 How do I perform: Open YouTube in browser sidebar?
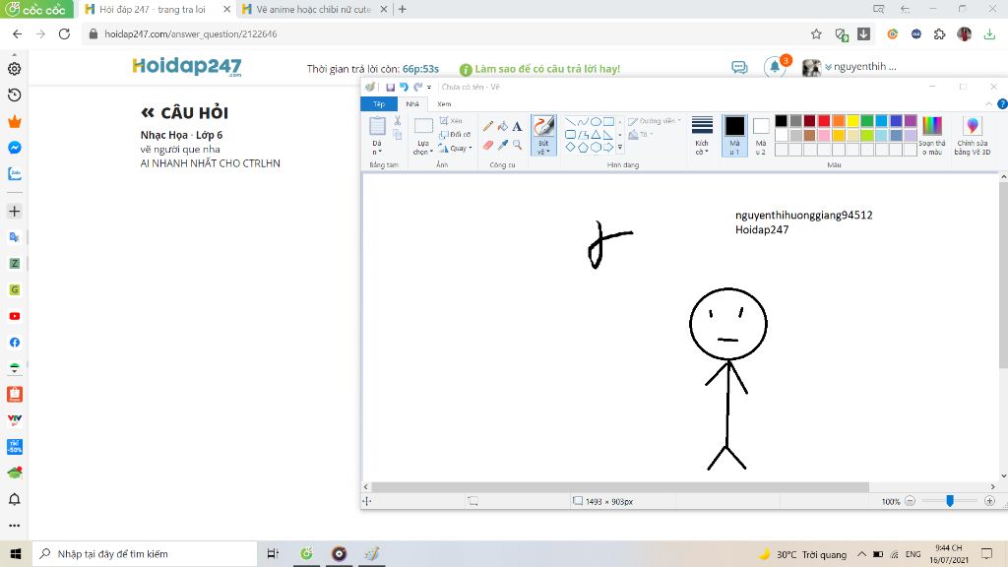tap(14, 316)
